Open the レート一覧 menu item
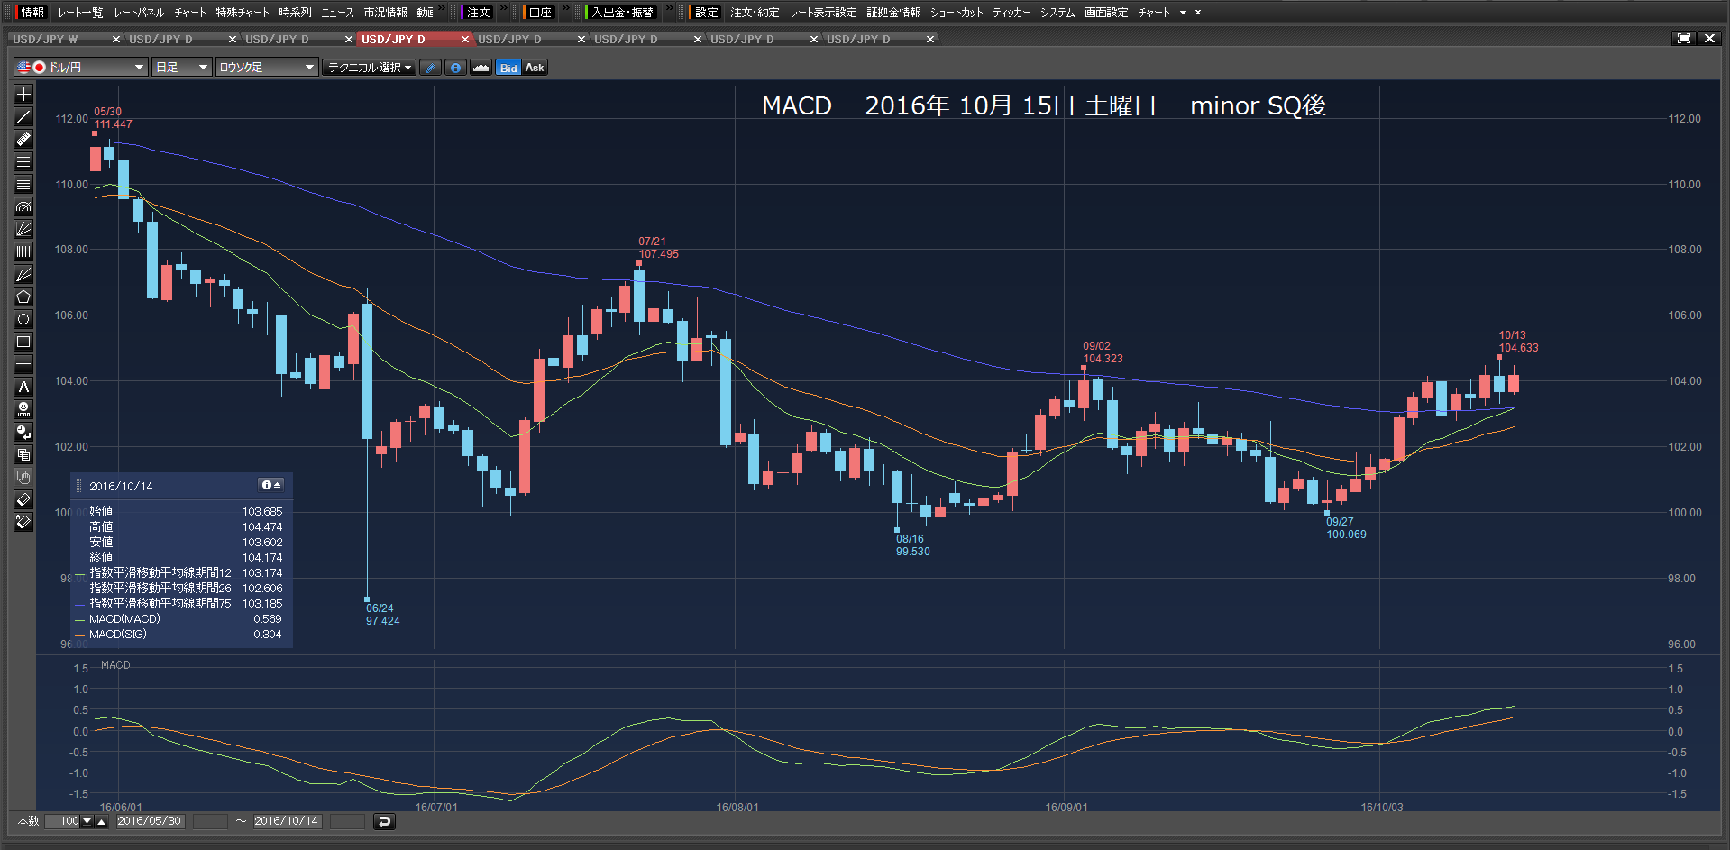This screenshot has height=850, width=1730. [x=80, y=13]
